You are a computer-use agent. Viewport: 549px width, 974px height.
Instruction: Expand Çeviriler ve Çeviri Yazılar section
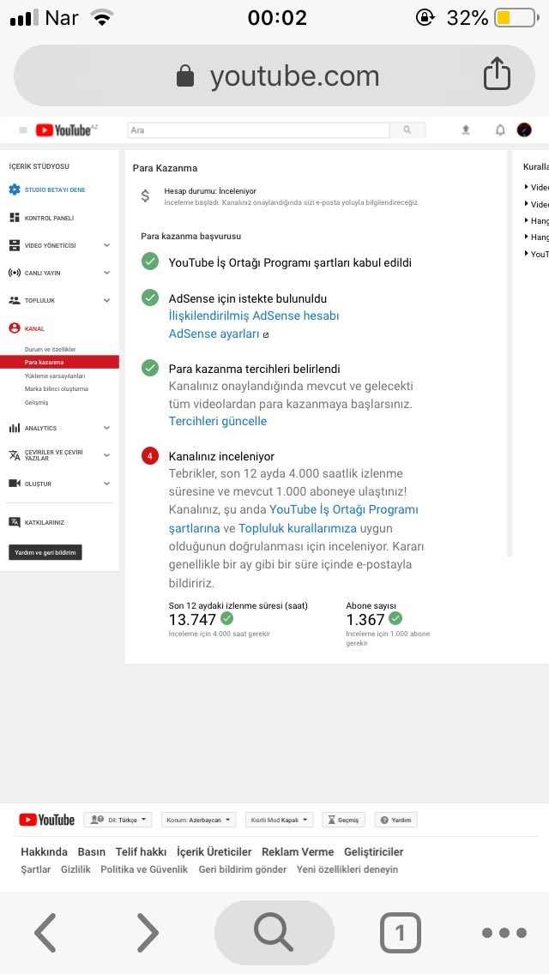click(x=107, y=455)
